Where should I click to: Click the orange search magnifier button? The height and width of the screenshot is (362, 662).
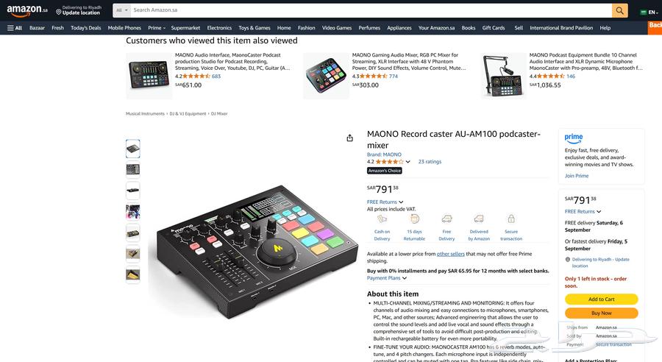coord(619,10)
